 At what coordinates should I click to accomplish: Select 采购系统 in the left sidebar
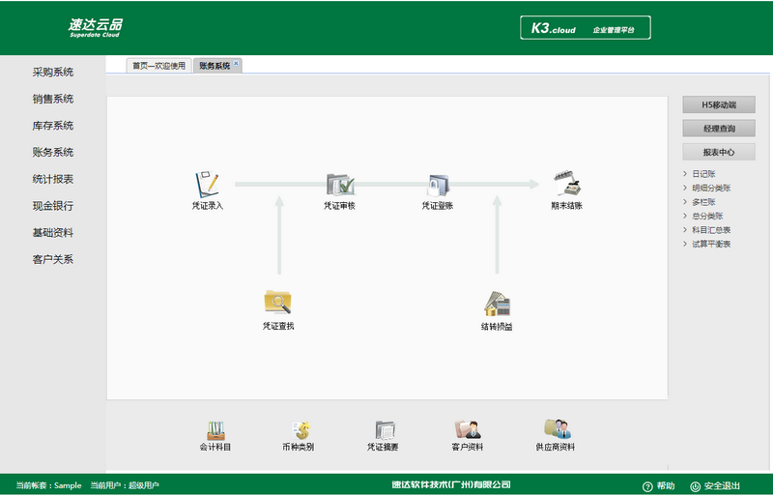click(53, 73)
